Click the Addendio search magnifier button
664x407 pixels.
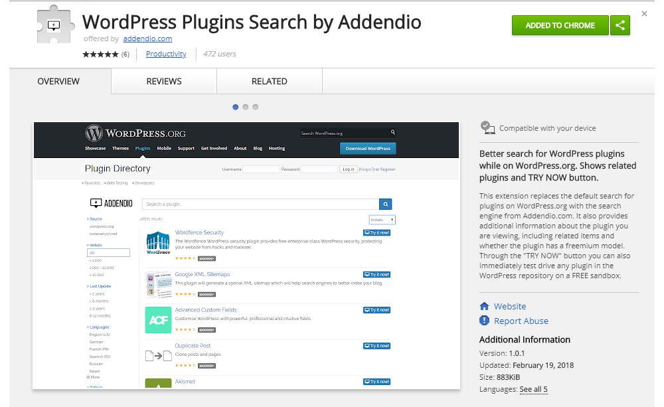pos(385,204)
